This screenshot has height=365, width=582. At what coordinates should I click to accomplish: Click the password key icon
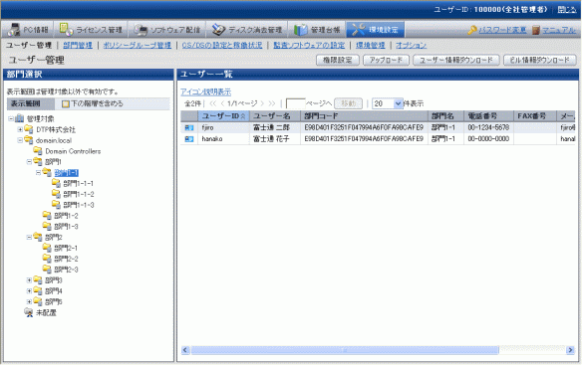coord(472,30)
